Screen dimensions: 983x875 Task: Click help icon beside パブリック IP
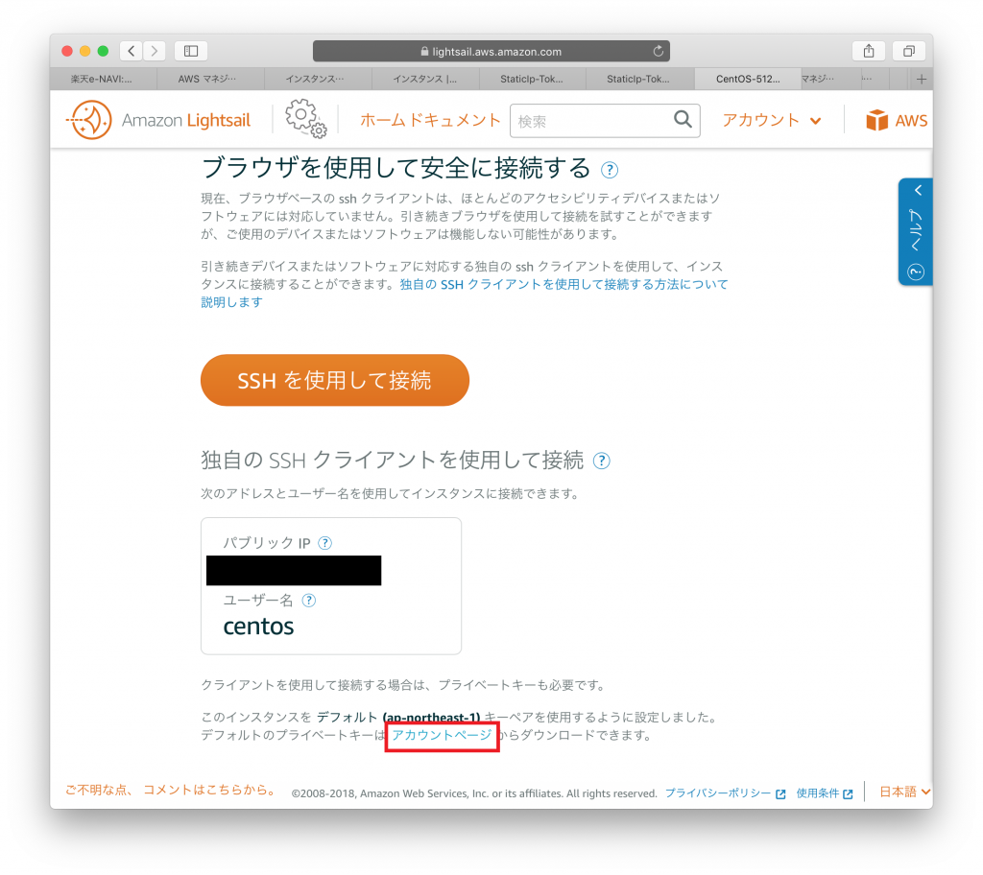point(324,543)
